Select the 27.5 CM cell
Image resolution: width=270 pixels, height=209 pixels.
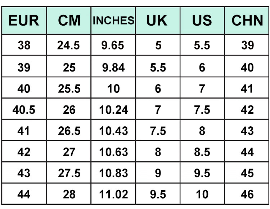[x=69, y=173]
